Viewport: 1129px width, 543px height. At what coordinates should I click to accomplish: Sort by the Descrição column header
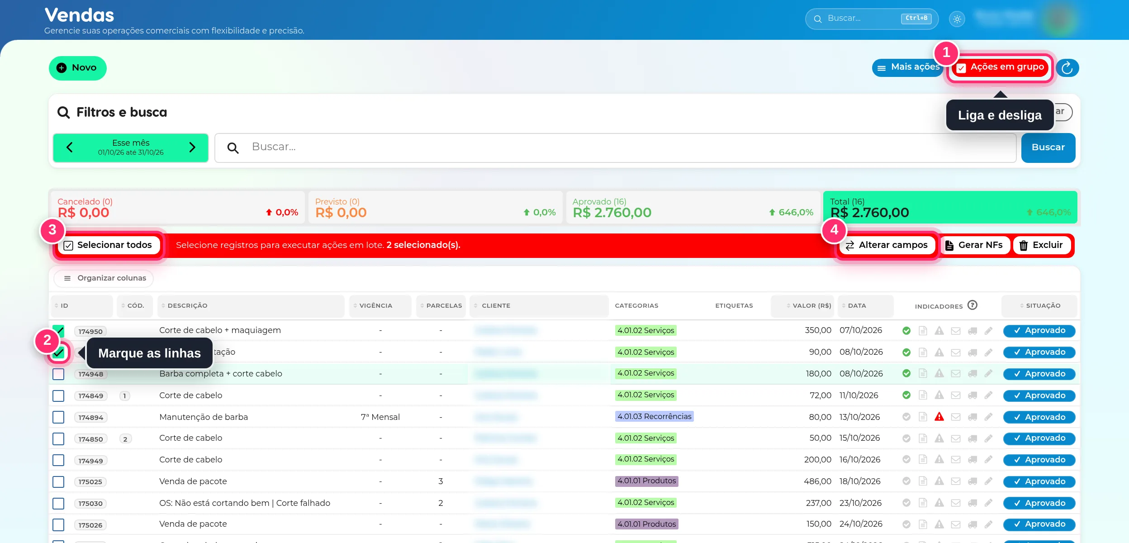point(251,306)
